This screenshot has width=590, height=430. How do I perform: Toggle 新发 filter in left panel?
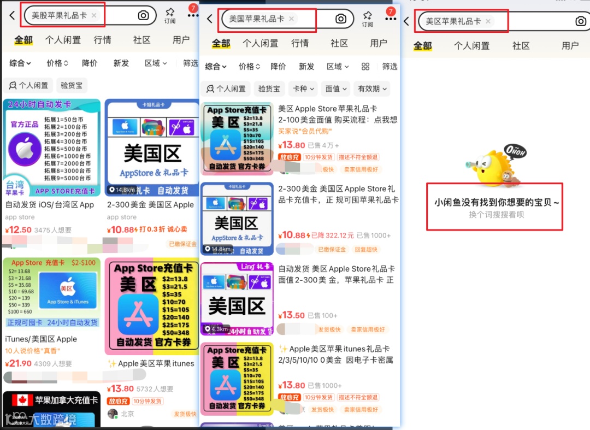[121, 63]
